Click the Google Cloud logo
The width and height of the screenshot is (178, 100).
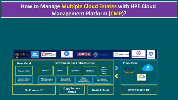click(x=142, y=78)
